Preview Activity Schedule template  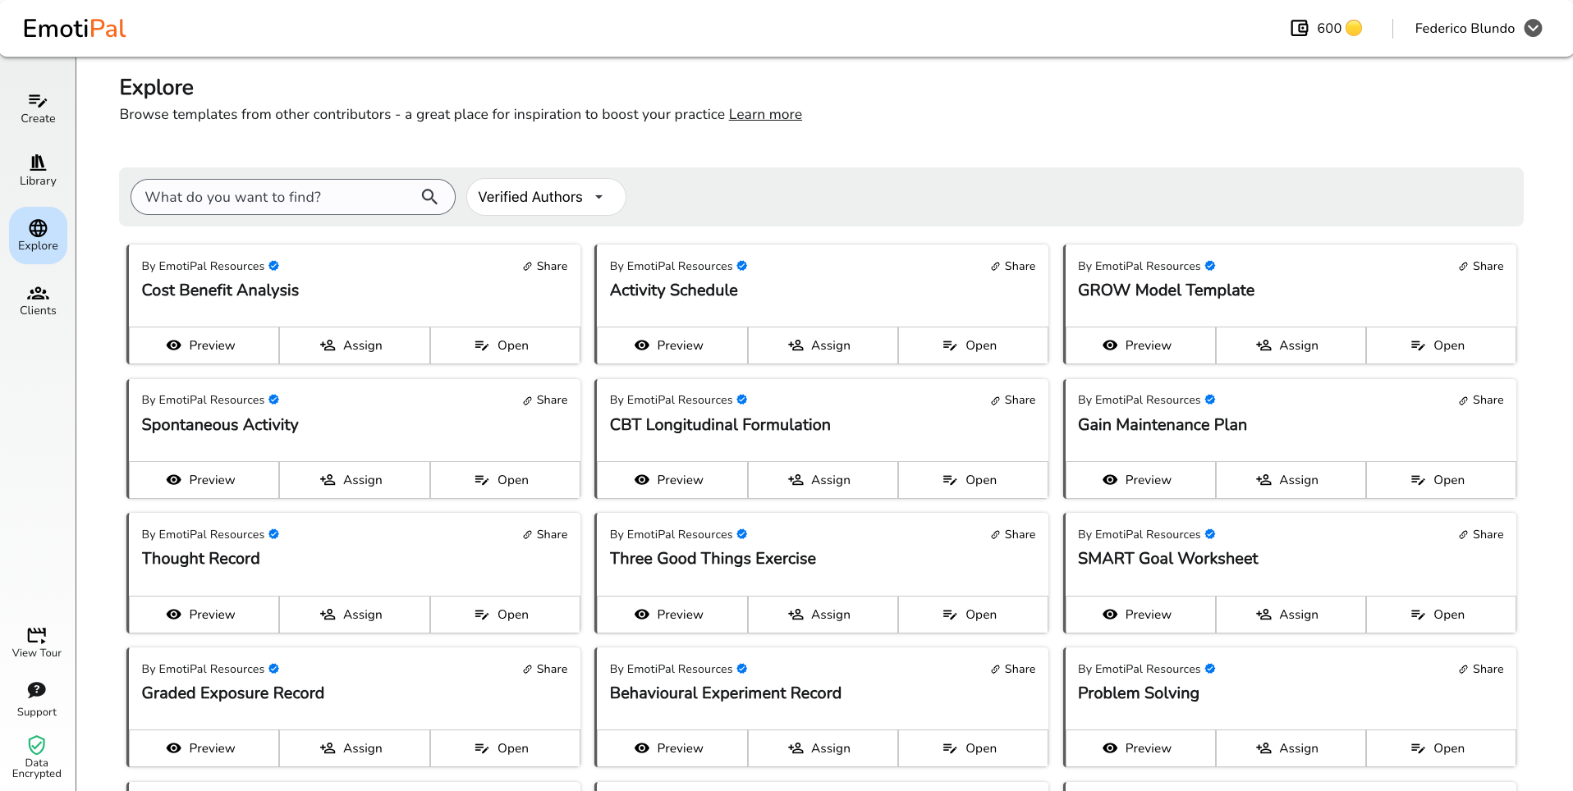coord(672,345)
